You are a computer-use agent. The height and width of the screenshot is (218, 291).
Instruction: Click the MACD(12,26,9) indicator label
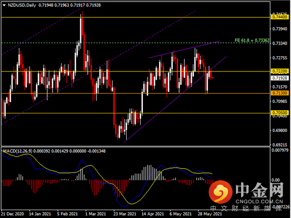tap(18, 151)
